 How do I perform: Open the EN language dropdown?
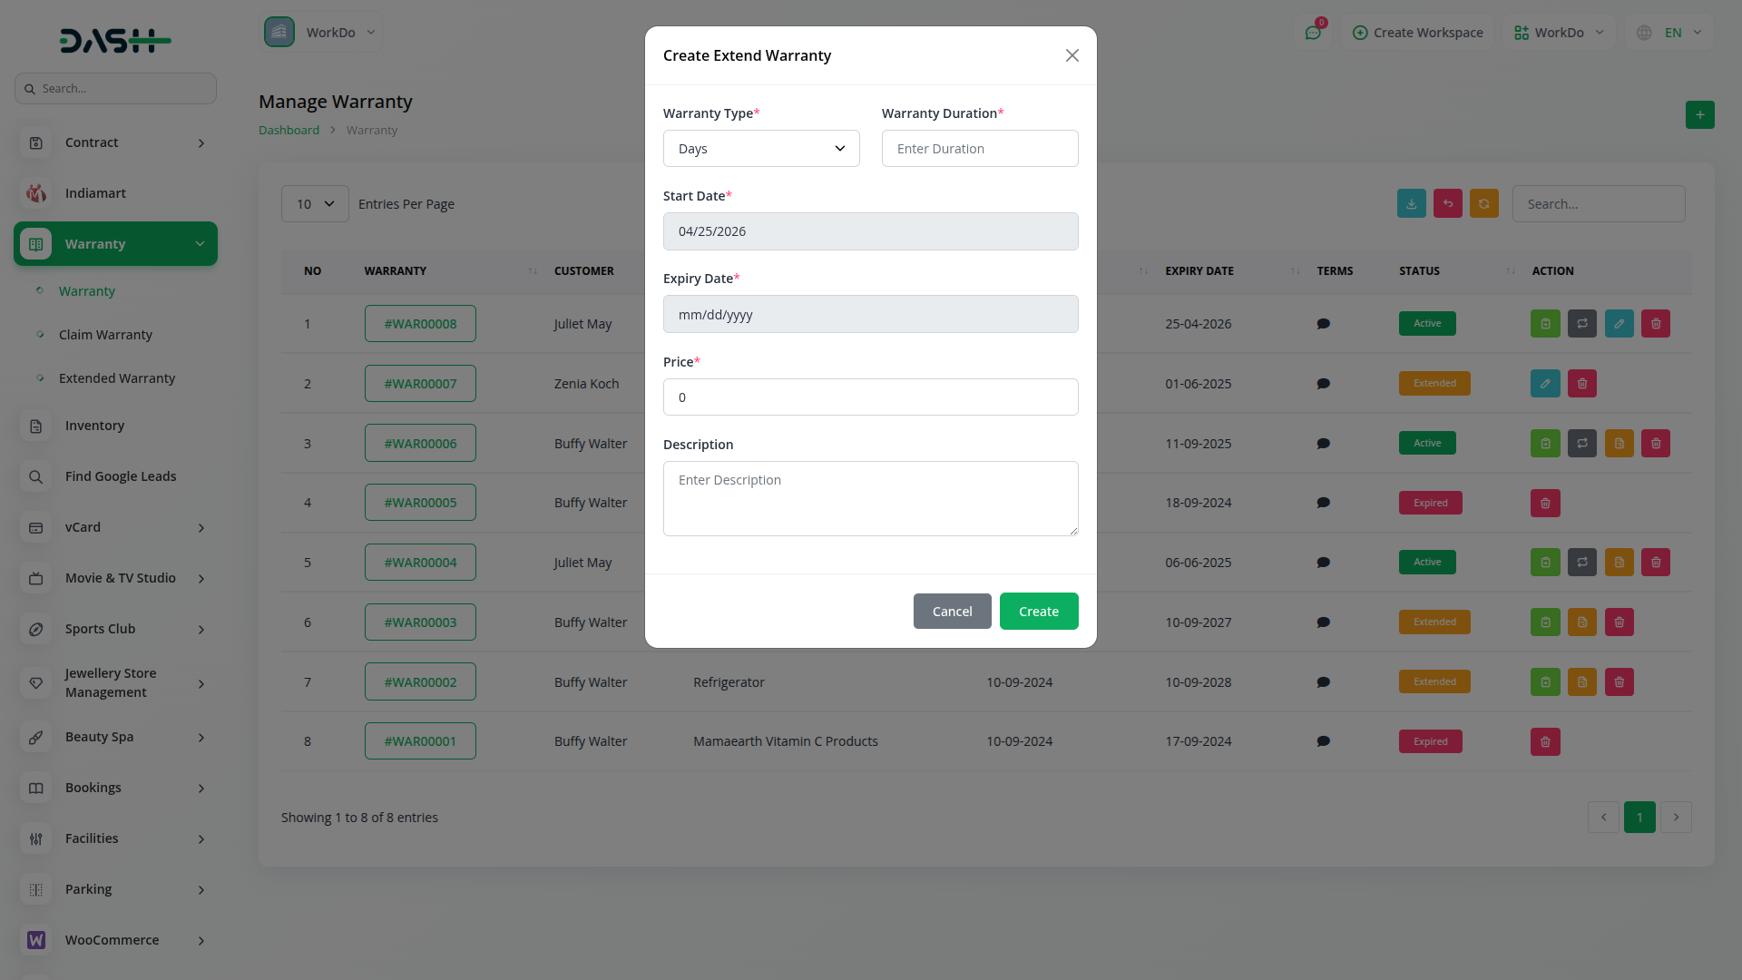tap(1672, 33)
